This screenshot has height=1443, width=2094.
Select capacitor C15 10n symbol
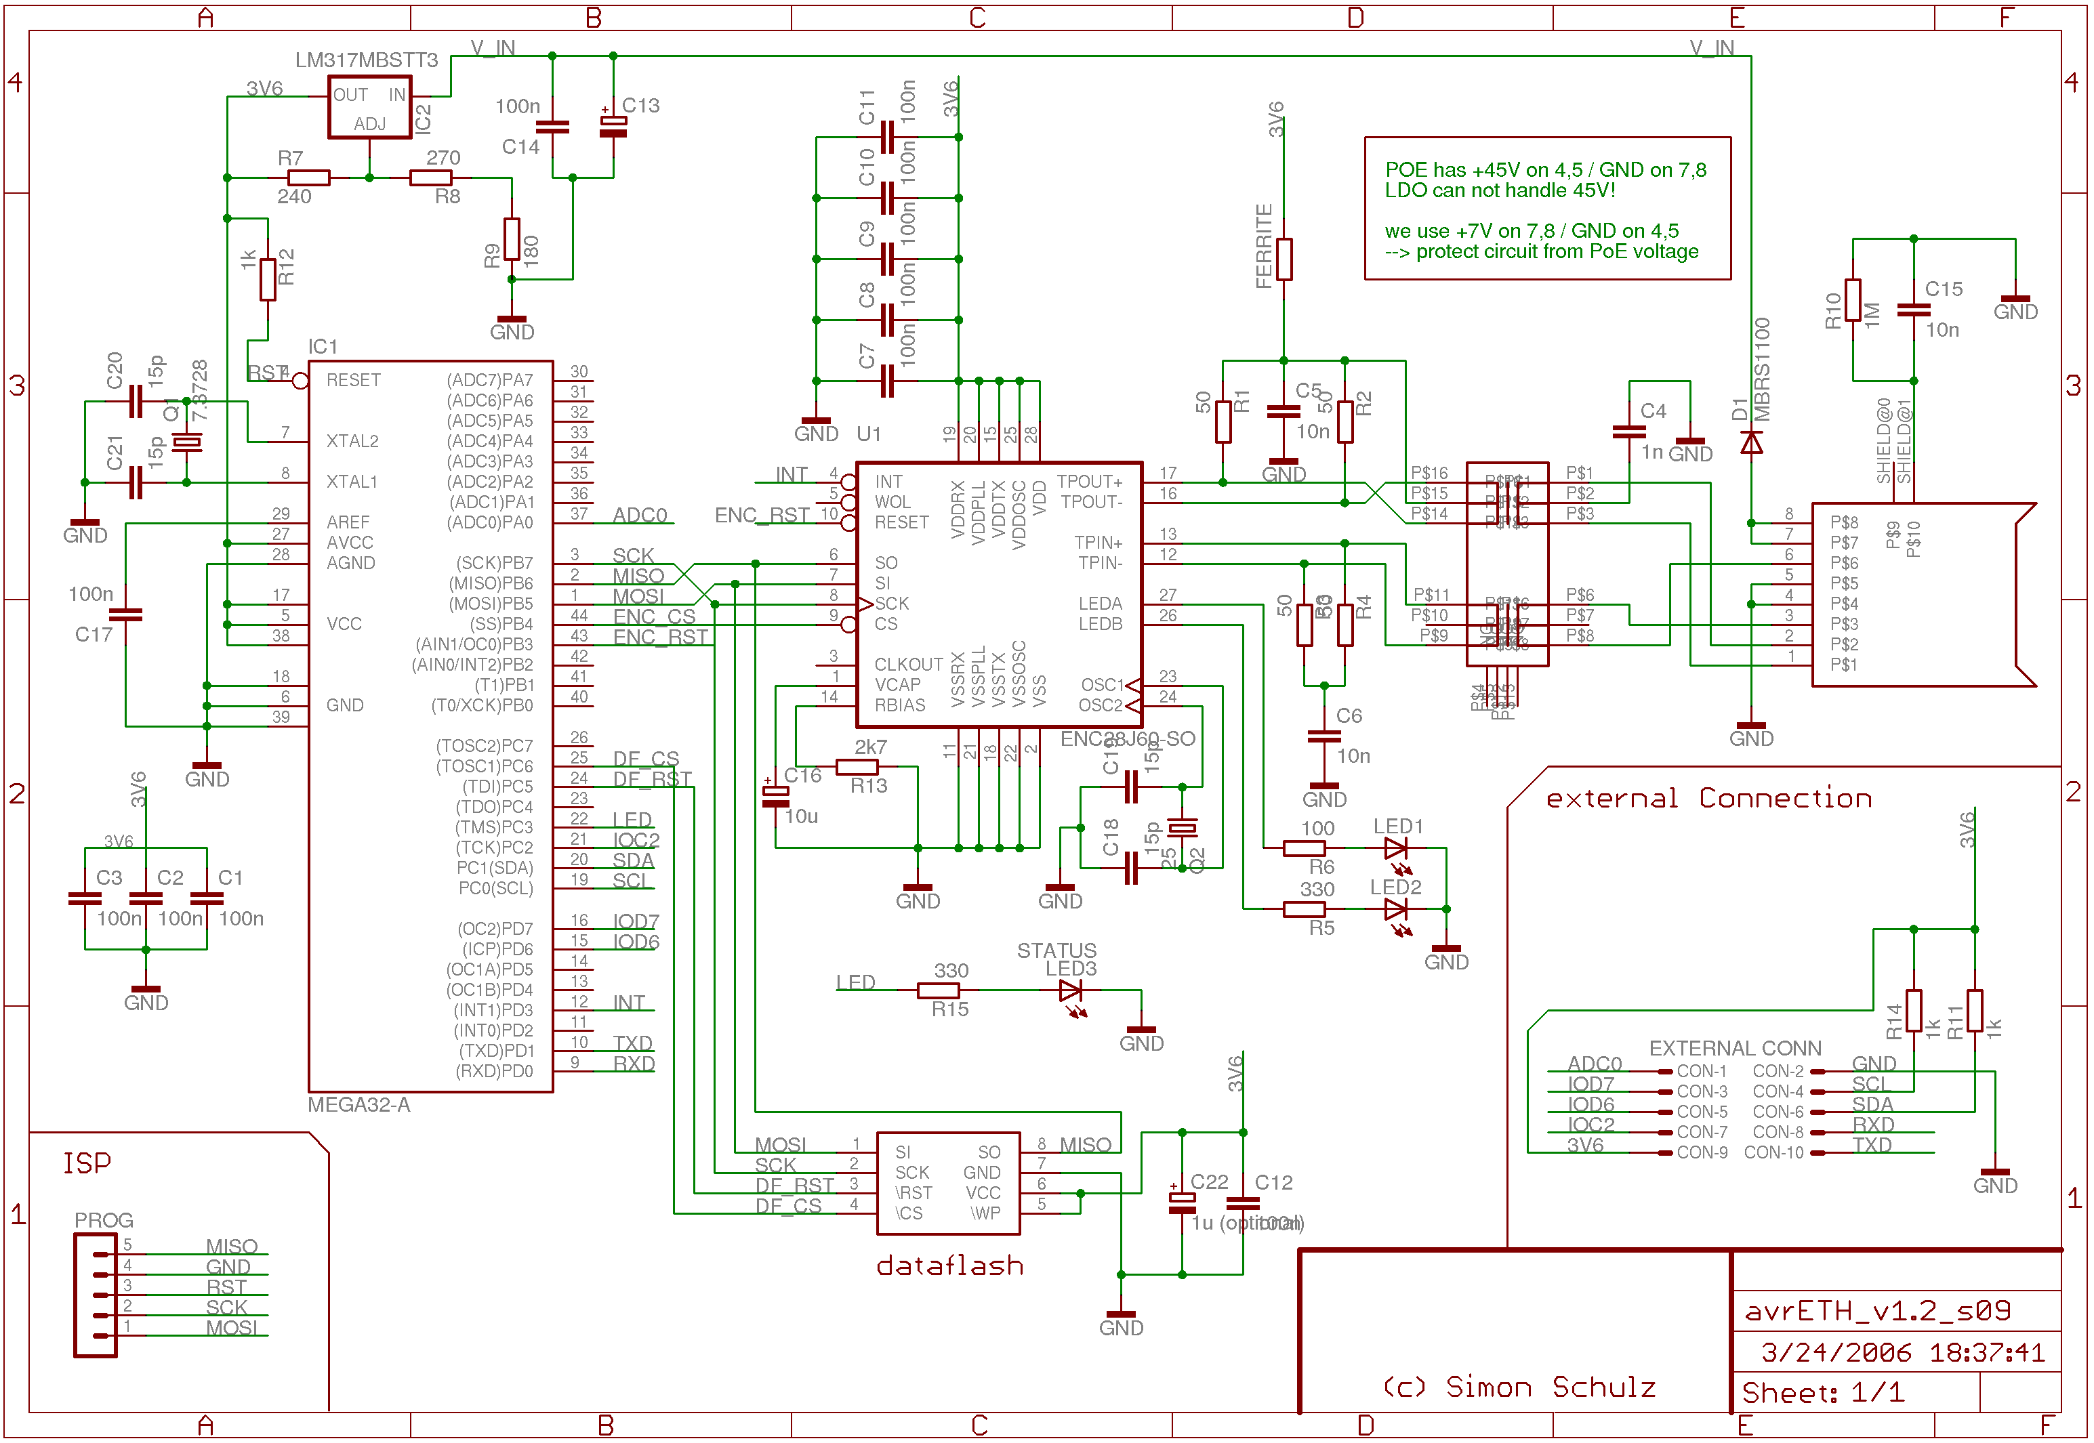coord(1914,309)
